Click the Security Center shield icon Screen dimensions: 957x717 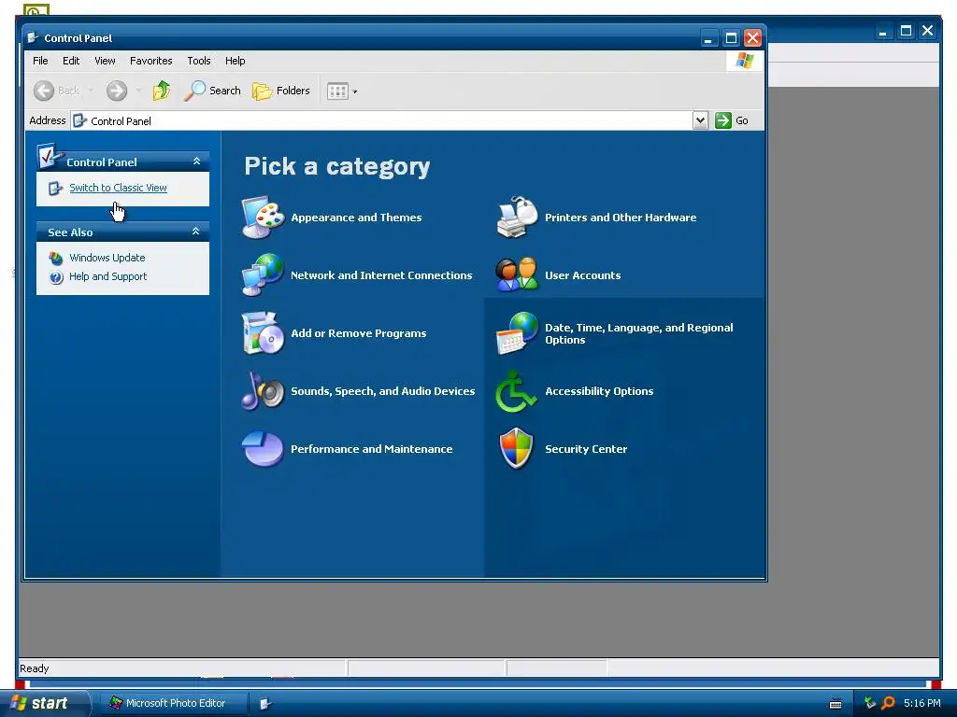pos(517,449)
